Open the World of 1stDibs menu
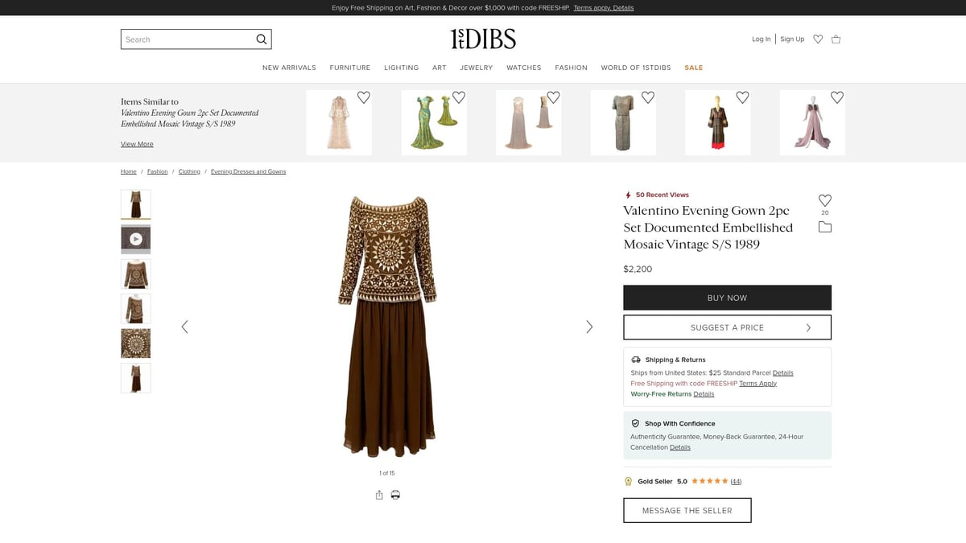Viewport: 966px width, 543px height. point(636,68)
